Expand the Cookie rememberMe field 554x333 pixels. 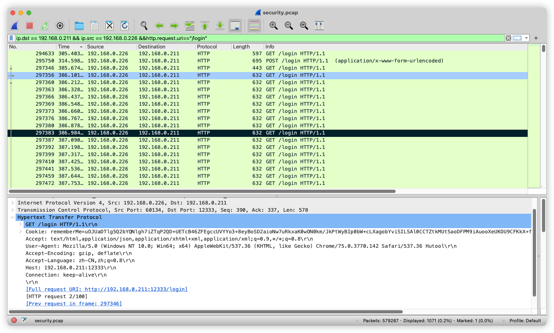[20, 232]
